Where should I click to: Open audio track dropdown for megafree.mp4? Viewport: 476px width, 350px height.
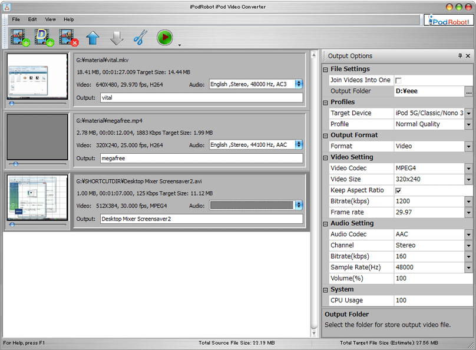click(x=299, y=145)
